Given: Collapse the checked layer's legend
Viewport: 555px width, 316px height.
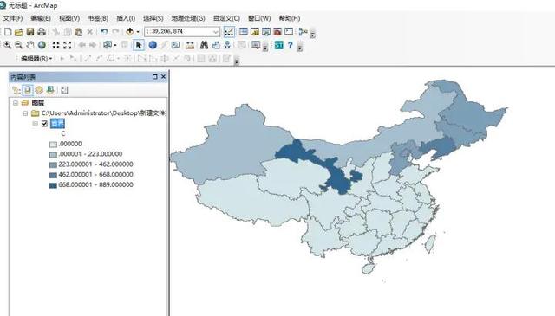Looking at the screenshot, I should (x=35, y=124).
